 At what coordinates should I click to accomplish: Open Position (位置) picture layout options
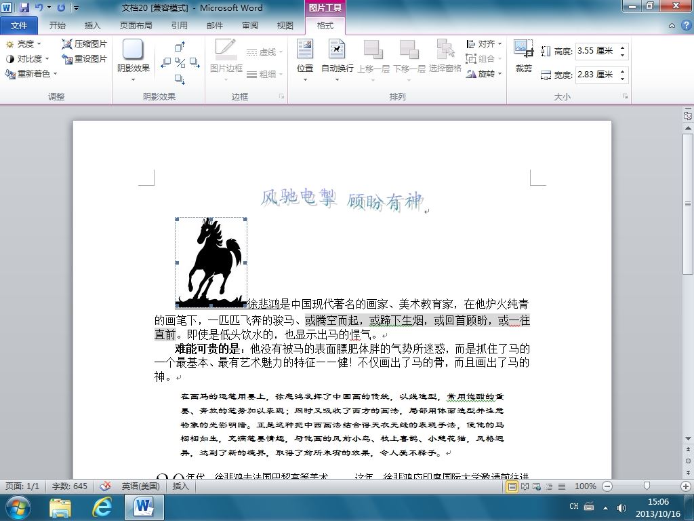pyautogui.click(x=305, y=60)
